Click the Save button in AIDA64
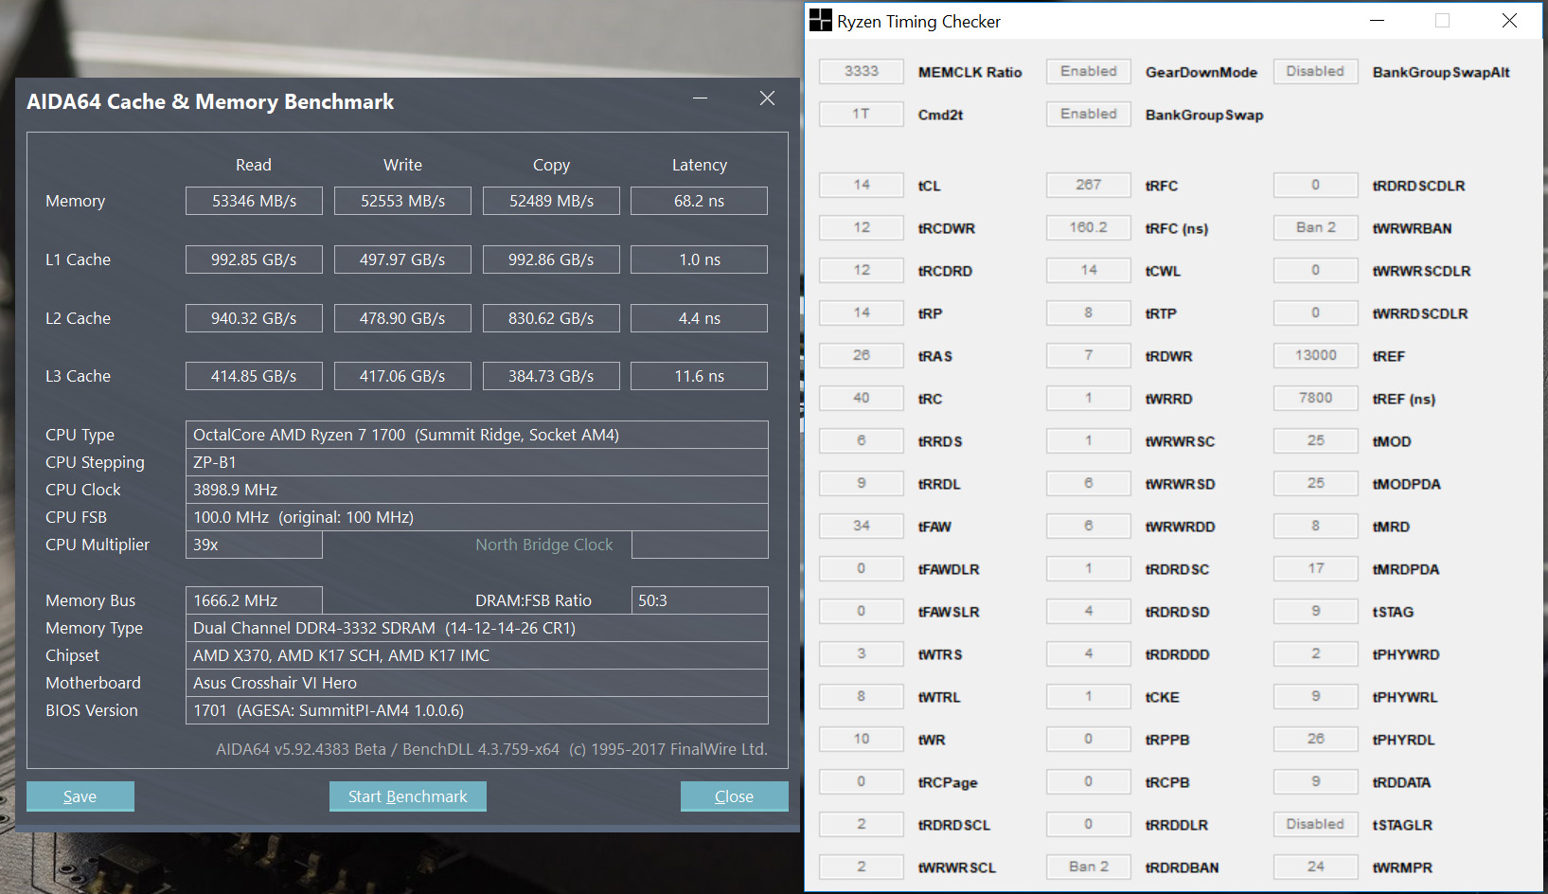Screen dimensions: 1548x894 80,796
